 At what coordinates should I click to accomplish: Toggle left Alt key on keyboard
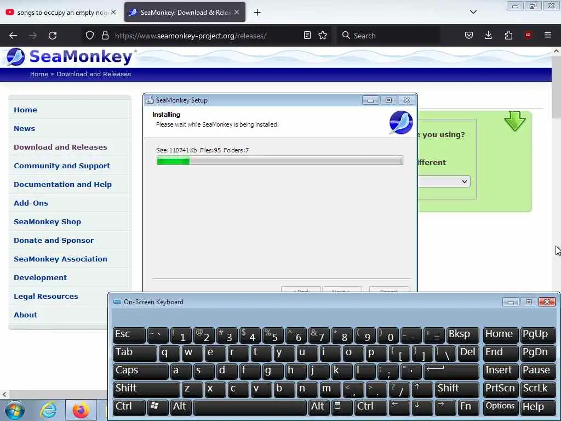[181, 407]
